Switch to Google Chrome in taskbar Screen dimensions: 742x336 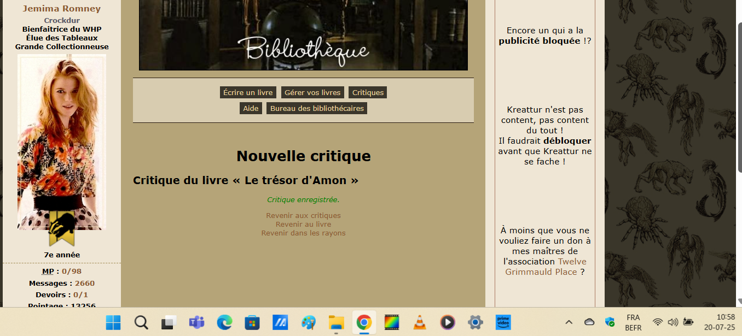pyautogui.click(x=364, y=322)
